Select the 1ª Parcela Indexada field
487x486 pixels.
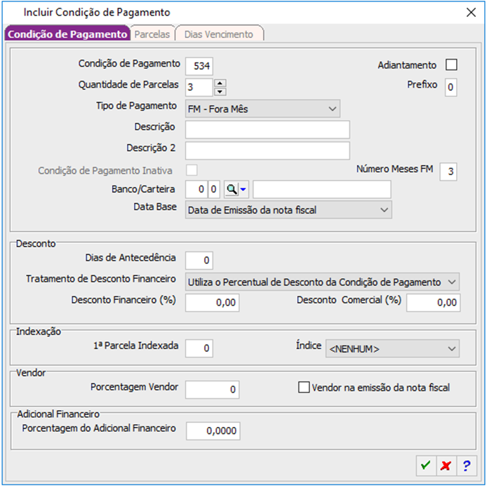[199, 348]
